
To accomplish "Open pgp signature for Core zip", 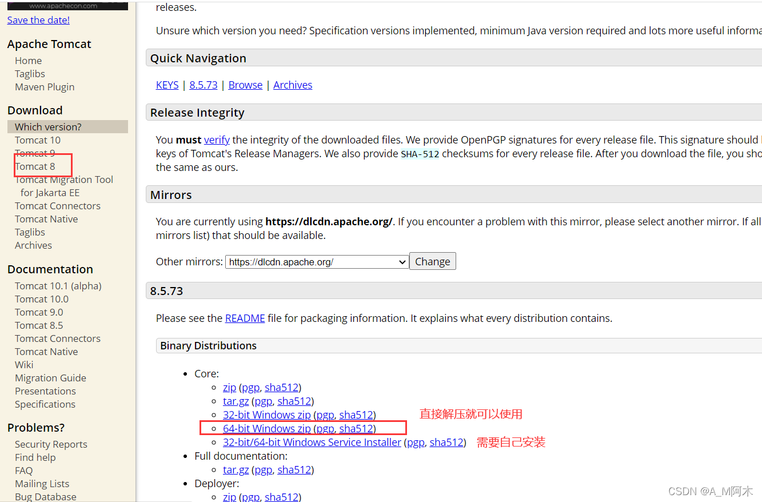I will point(251,388).
